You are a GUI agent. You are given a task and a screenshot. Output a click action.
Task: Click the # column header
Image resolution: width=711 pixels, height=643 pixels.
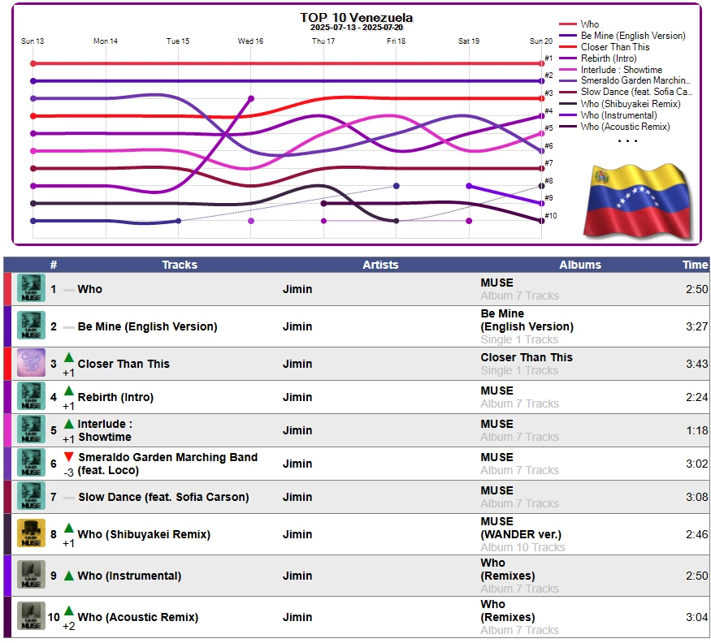click(54, 265)
